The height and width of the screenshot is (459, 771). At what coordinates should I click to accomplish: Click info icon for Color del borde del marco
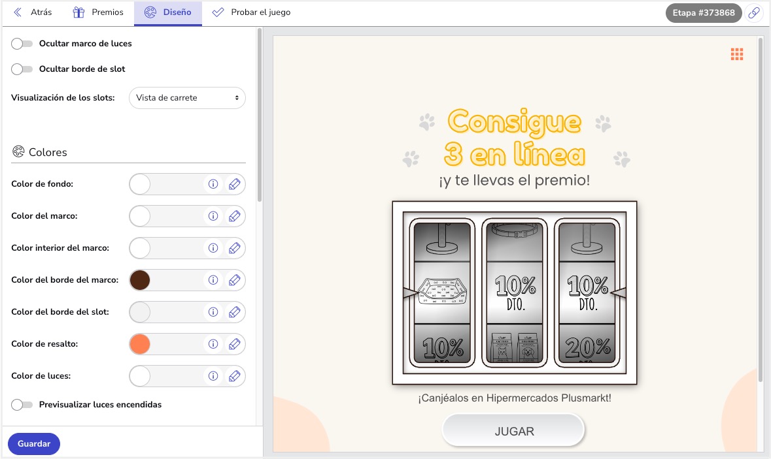[213, 280]
